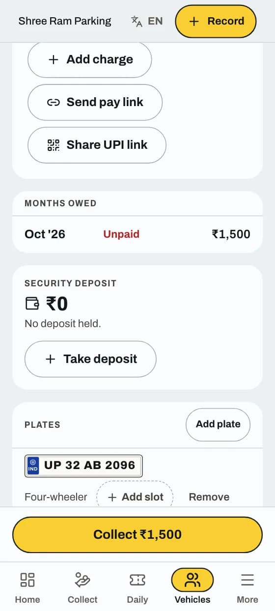Add a new charge
The height and width of the screenshot is (611, 275).
tap(89, 59)
